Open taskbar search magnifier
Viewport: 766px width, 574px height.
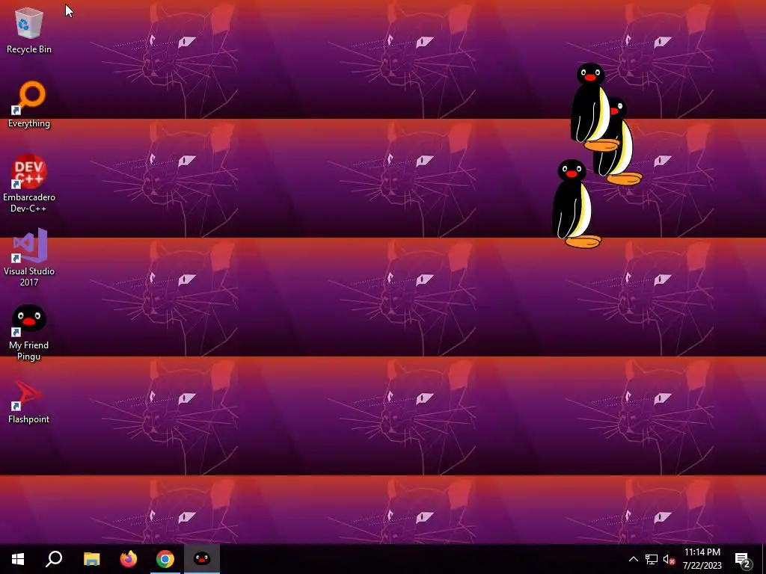(54, 559)
